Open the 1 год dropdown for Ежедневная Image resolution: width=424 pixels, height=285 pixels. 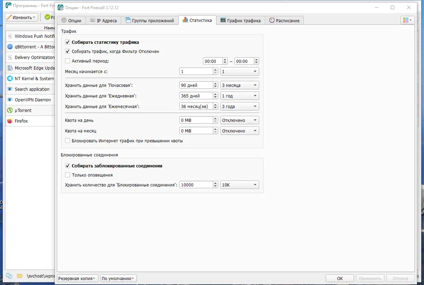[239, 96]
